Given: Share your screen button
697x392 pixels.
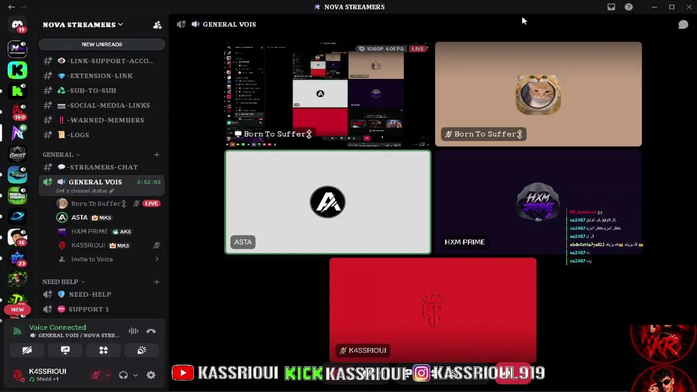Looking at the screenshot, I should click(65, 350).
